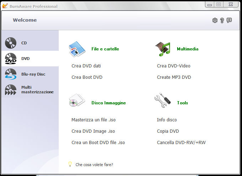Click the Che cosa volete fare? text
This screenshot has height=176, width=242.
coord(94,165)
